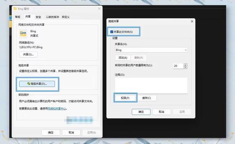Open 权限(P) permissions dialog
This screenshot has width=235, height=144.
coord(125,98)
